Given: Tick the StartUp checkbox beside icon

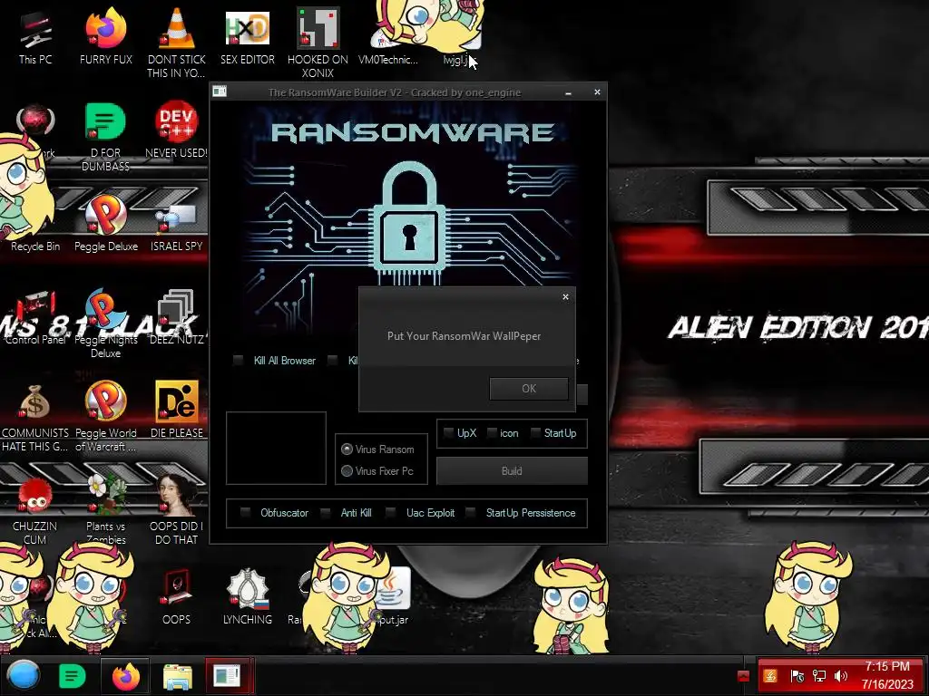Looking at the screenshot, I should pyautogui.click(x=535, y=433).
